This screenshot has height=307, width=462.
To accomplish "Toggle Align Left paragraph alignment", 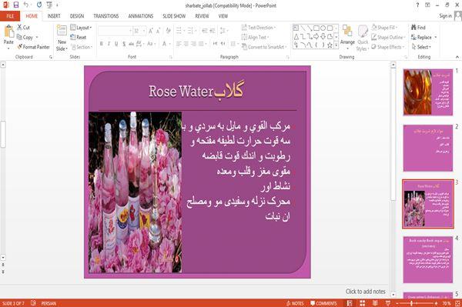I will coord(179,44).
